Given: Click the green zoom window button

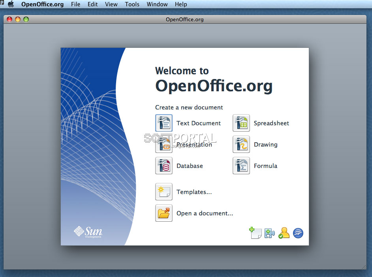Looking at the screenshot, I should tap(26, 19).
